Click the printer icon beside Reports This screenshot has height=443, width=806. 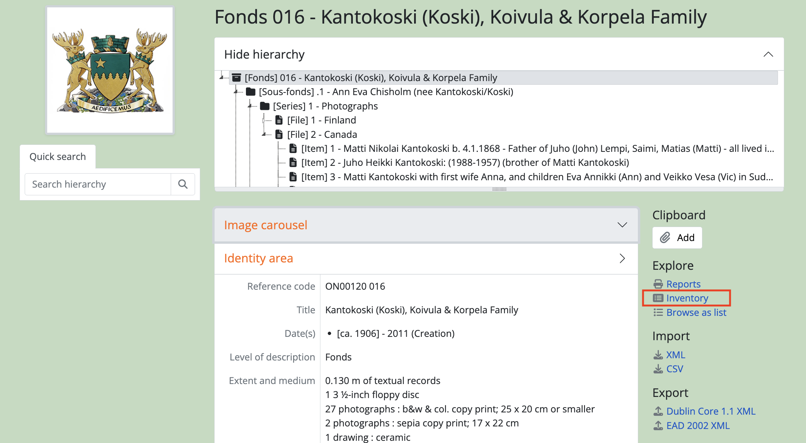658,284
